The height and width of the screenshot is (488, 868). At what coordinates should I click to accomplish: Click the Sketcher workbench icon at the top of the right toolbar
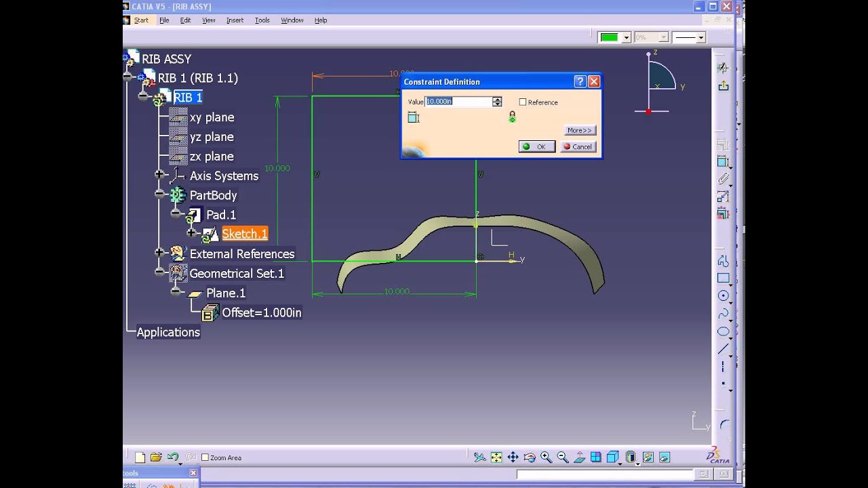pyautogui.click(x=723, y=68)
